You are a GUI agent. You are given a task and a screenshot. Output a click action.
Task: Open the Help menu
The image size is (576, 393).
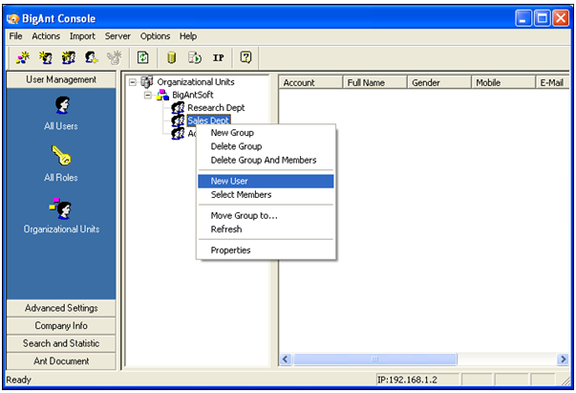[188, 36]
